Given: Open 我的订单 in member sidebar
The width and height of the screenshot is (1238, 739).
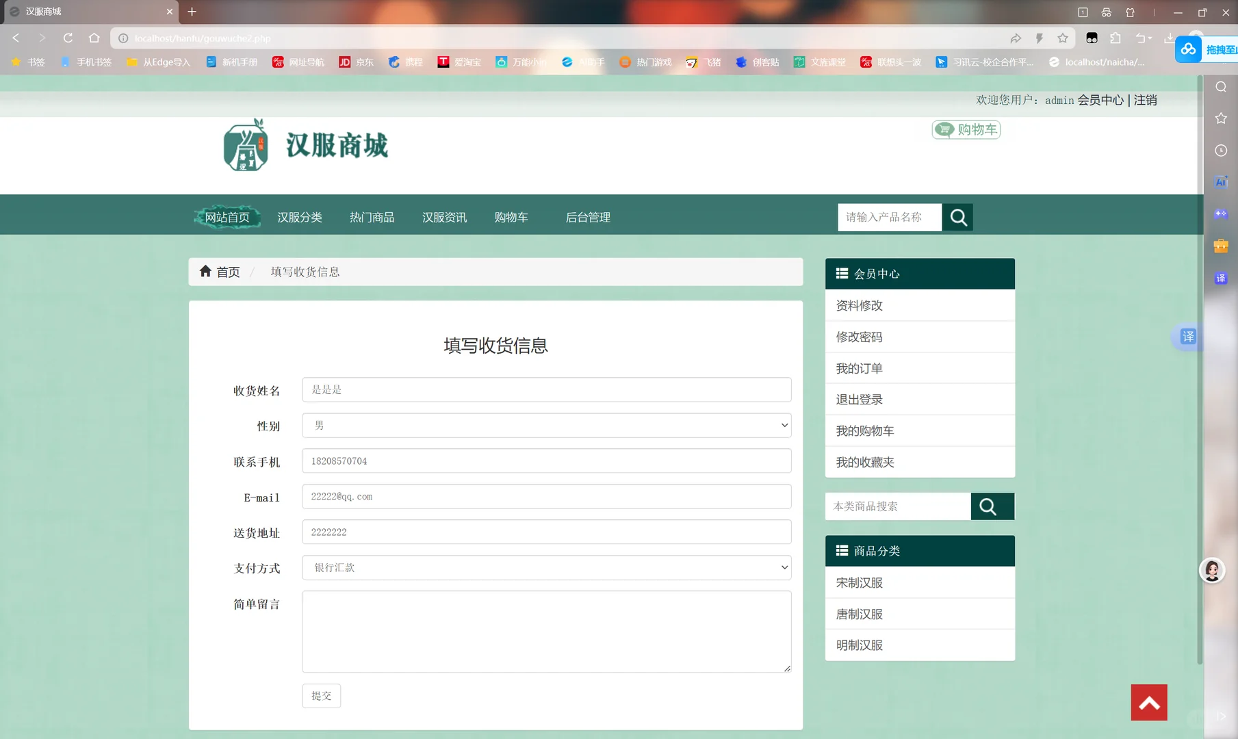Looking at the screenshot, I should coord(920,368).
